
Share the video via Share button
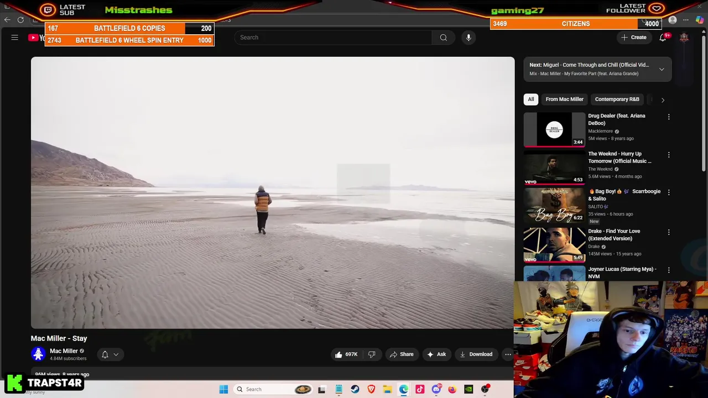[402, 354]
